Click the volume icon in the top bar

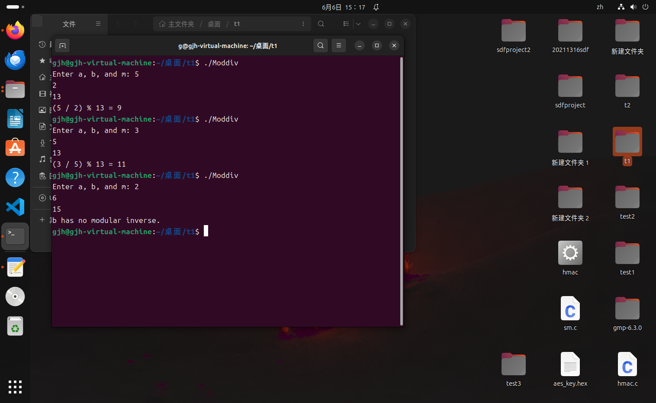(633, 7)
